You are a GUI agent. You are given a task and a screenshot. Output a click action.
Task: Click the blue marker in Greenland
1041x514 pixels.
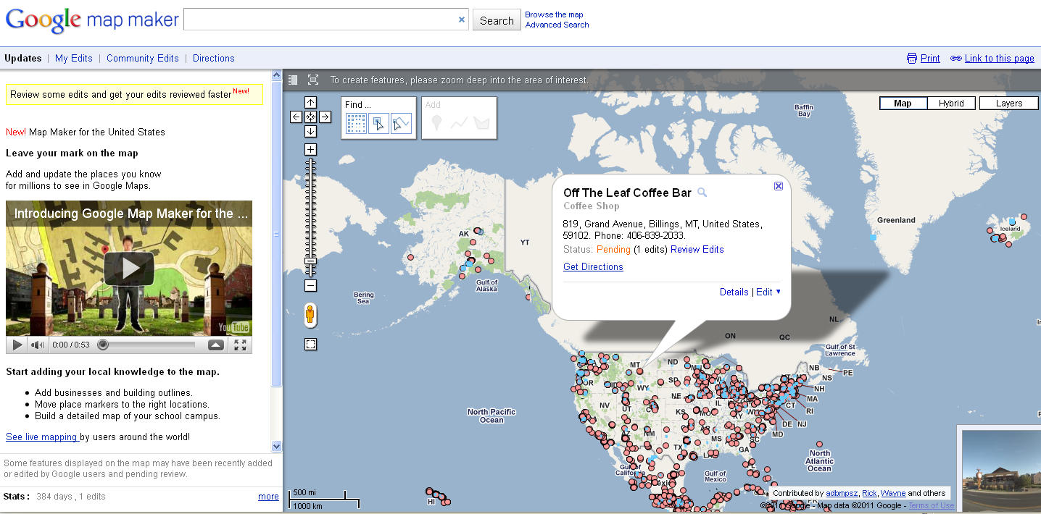pos(873,237)
